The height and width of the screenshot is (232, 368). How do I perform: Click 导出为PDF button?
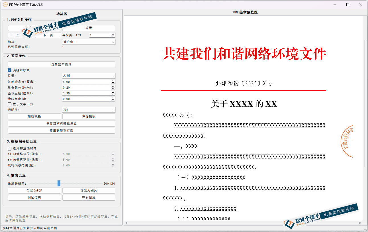pyautogui.click(x=34, y=190)
